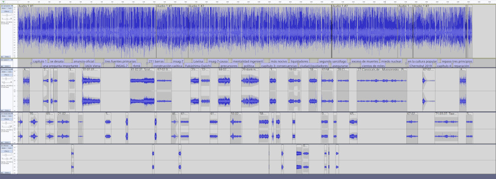Click the green playhead triangle on the timeline ruler
This screenshot has width=496, height=179.
3,1
